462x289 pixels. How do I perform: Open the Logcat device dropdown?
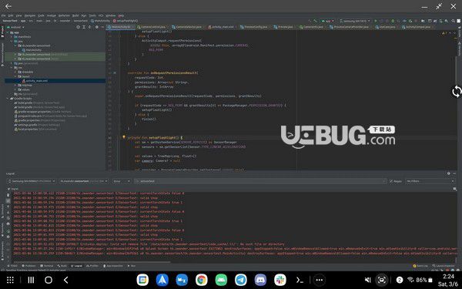click(x=32, y=181)
